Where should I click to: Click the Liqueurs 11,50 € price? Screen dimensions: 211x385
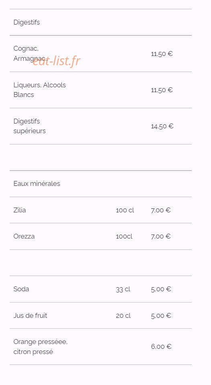point(162,90)
